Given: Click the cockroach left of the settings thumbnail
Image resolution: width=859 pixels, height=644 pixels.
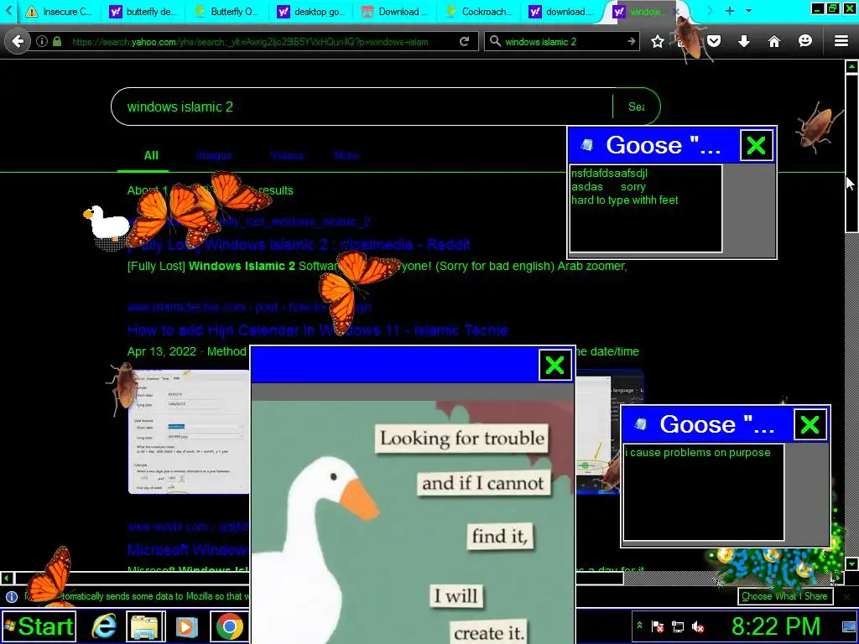Looking at the screenshot, I should click(x=124, y=387).
